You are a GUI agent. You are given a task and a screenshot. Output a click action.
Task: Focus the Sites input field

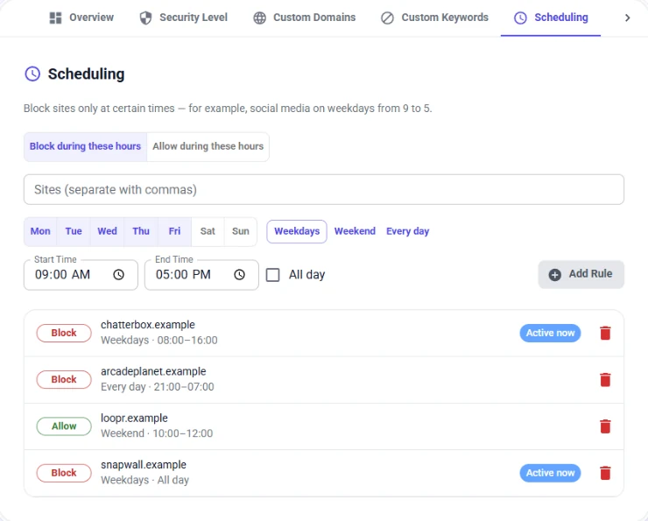coord(324,190)
